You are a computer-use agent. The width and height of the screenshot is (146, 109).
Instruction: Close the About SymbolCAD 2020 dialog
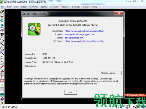tap(119, 13)
